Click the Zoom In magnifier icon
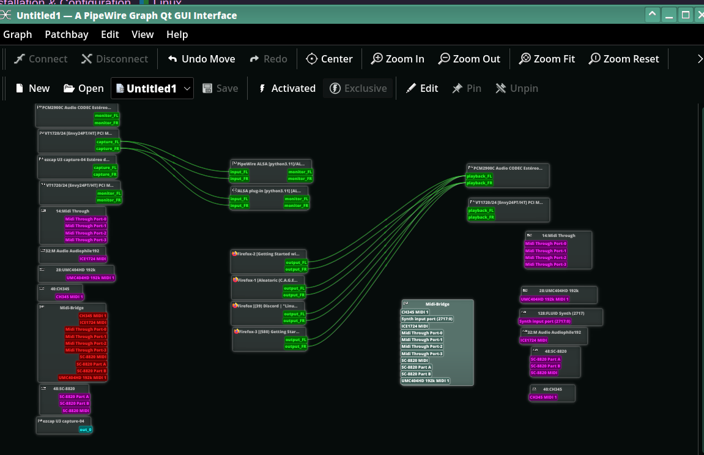This screenshot has width=704, height=455. point(377,59)
